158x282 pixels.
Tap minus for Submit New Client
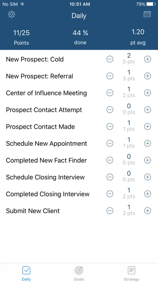110,211
